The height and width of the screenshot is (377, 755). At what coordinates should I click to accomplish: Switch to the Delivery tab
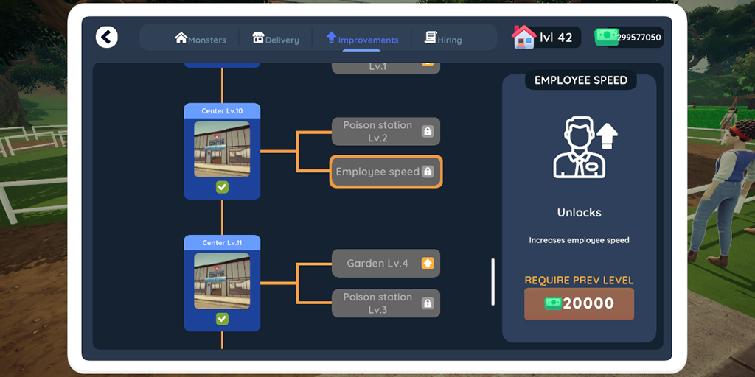[x=276, y=39]
